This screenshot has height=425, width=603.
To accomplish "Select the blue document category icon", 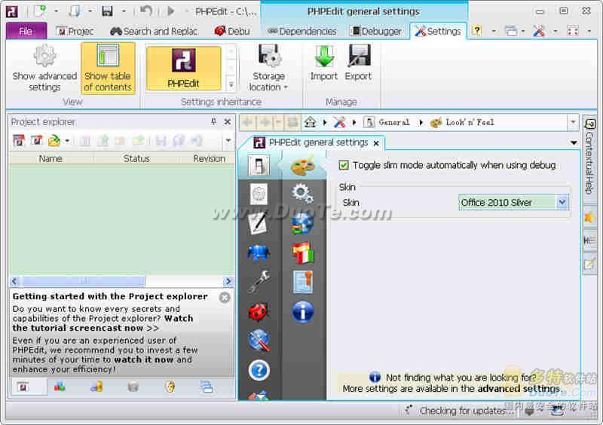I will (x=303, y=282).
